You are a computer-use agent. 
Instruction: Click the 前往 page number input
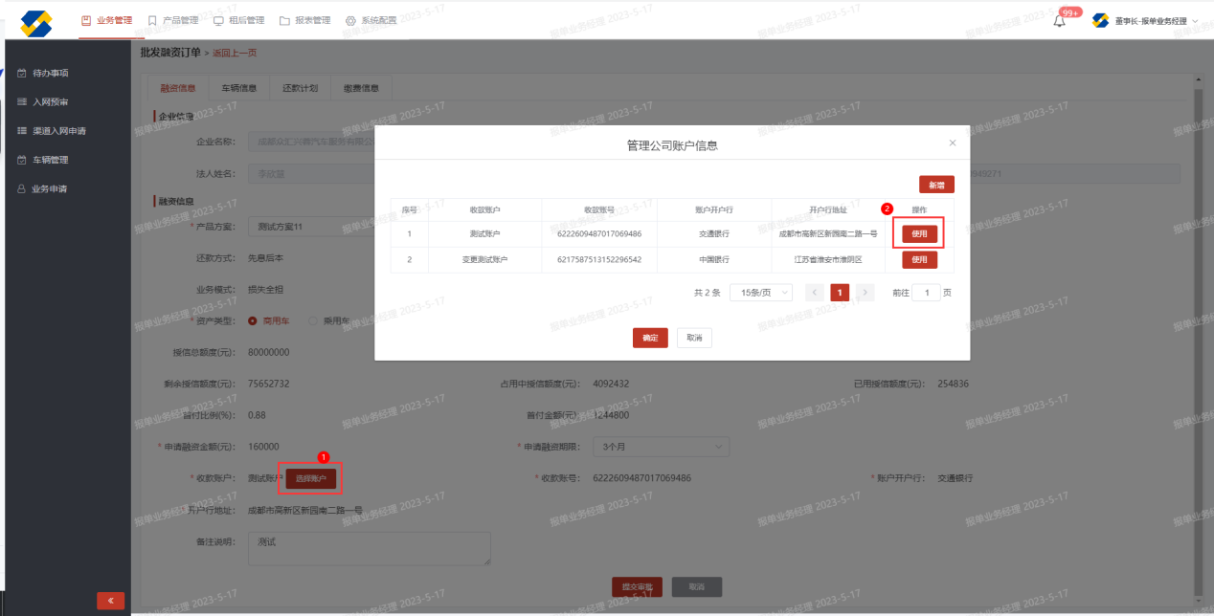click(925, 293)
